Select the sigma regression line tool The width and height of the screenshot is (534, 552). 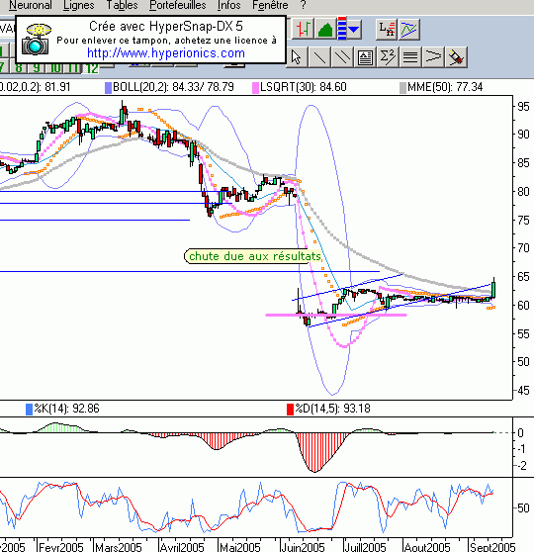[388, 57]
